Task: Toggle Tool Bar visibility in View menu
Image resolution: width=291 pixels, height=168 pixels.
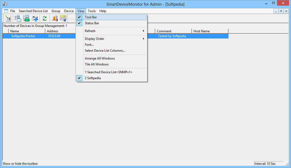Action: (x=111, y=17)
